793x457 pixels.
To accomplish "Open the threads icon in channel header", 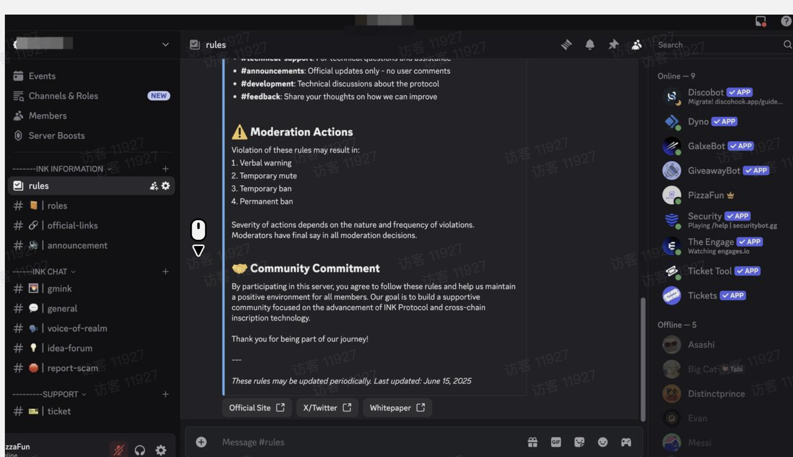I will [566, 45].
